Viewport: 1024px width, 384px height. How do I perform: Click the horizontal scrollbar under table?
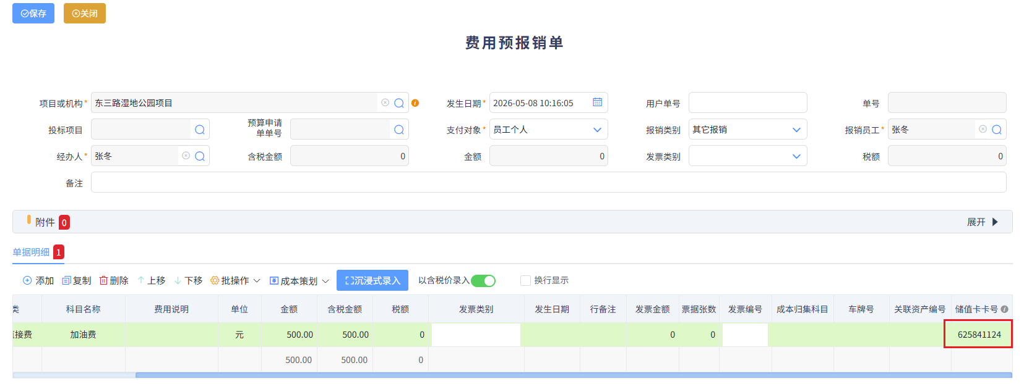pos(574,375)
